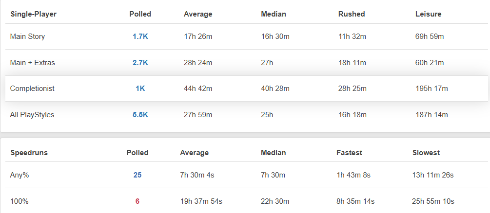The width and height of the screenshot is (490, 213).
Task: Click the Slowest column header
Action: click(x=426, y=153)
